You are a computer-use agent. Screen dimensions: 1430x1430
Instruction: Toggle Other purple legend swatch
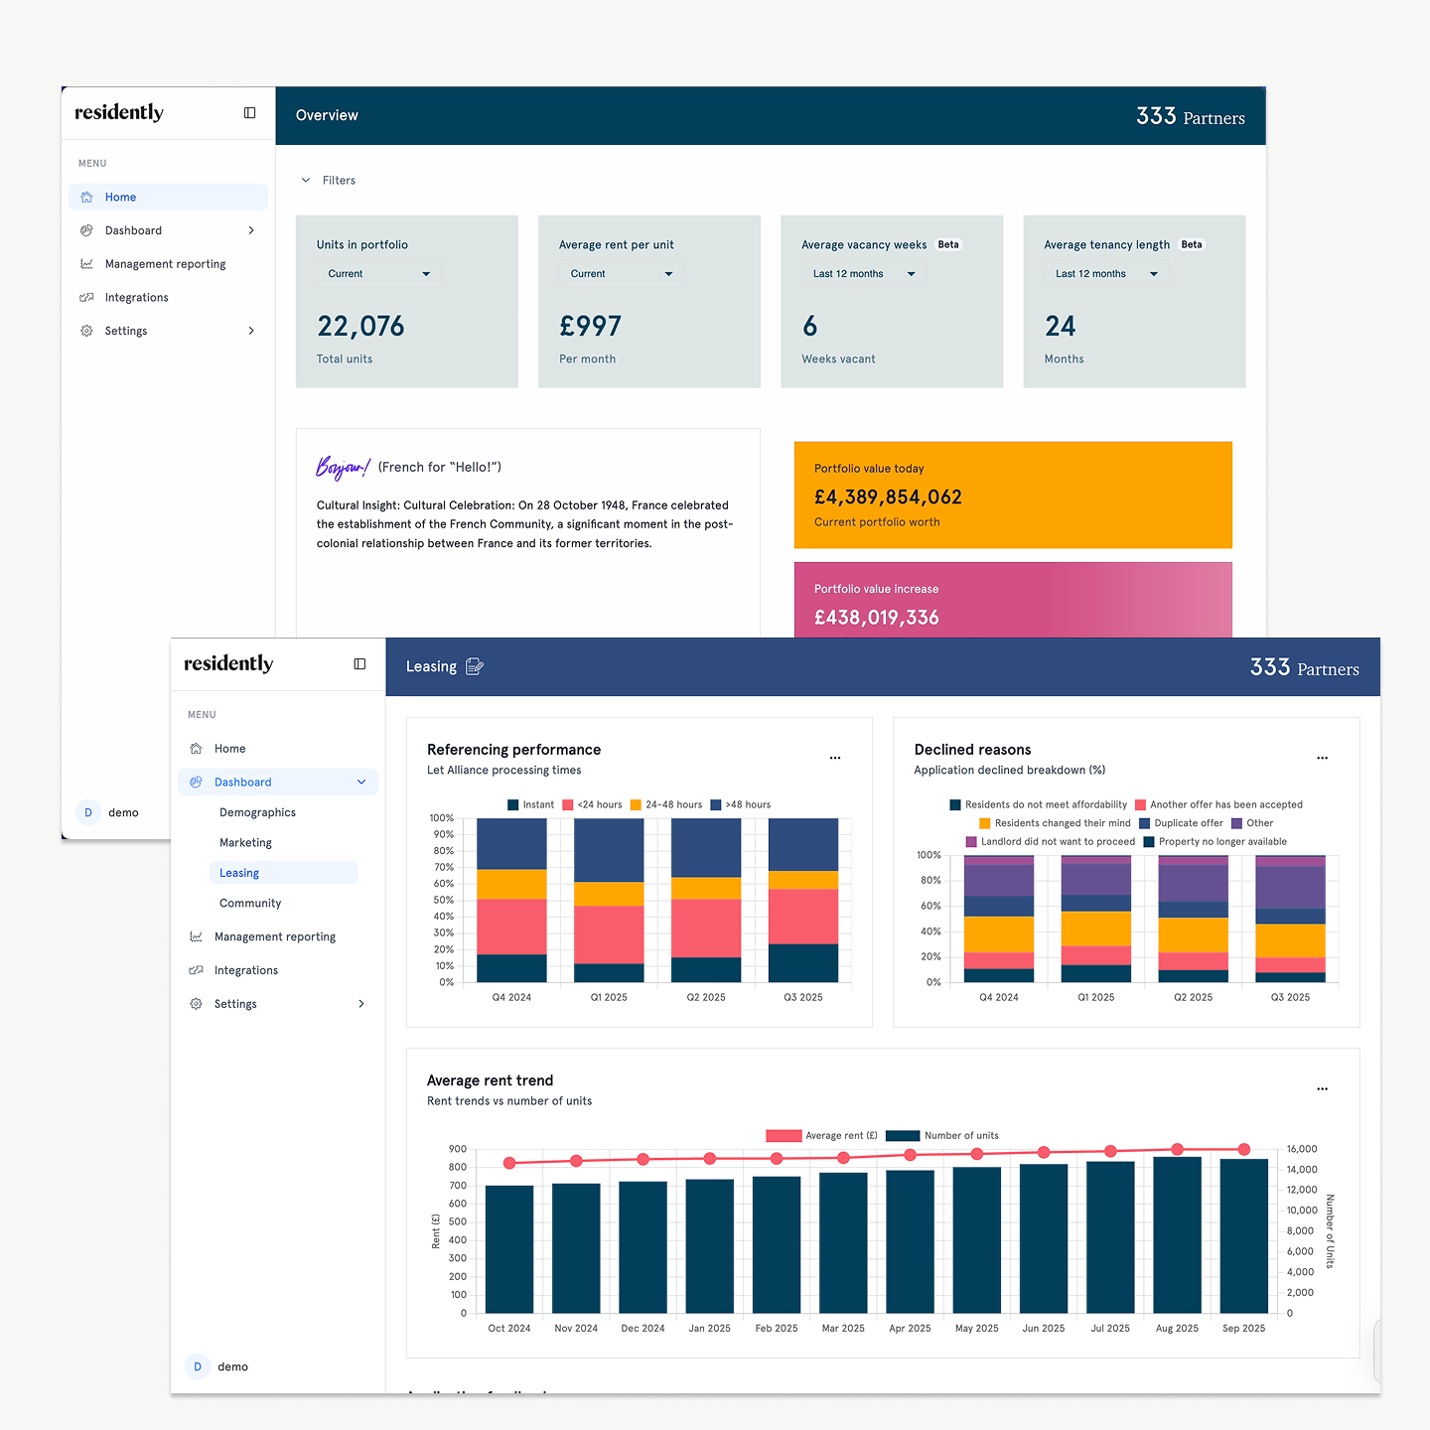(1237, 823)
